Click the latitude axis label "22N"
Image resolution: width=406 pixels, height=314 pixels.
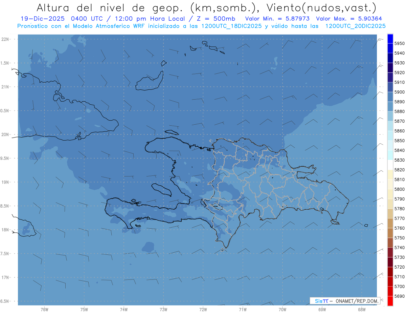tap(5, 39)
